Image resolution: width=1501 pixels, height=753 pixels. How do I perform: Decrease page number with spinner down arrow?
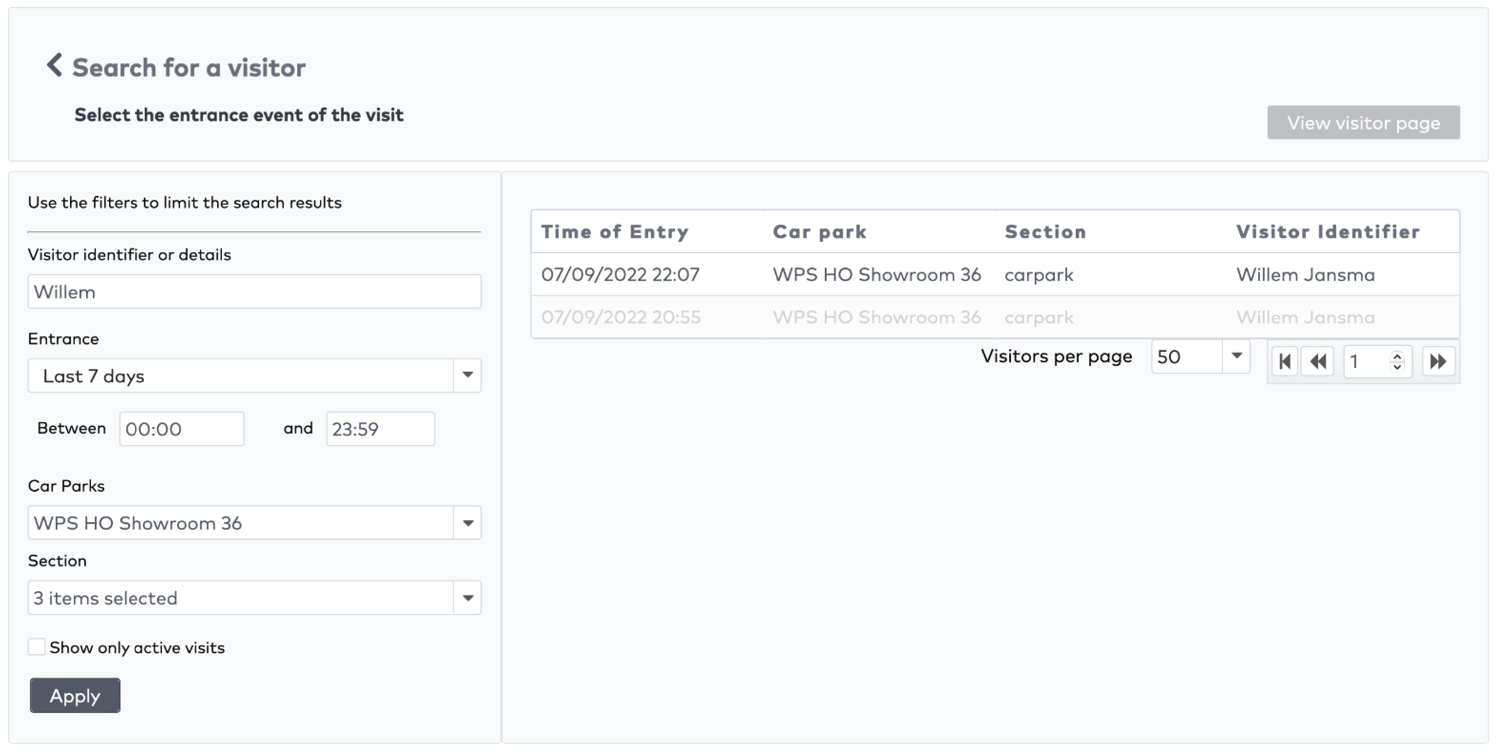click(x=1397, y=367)
